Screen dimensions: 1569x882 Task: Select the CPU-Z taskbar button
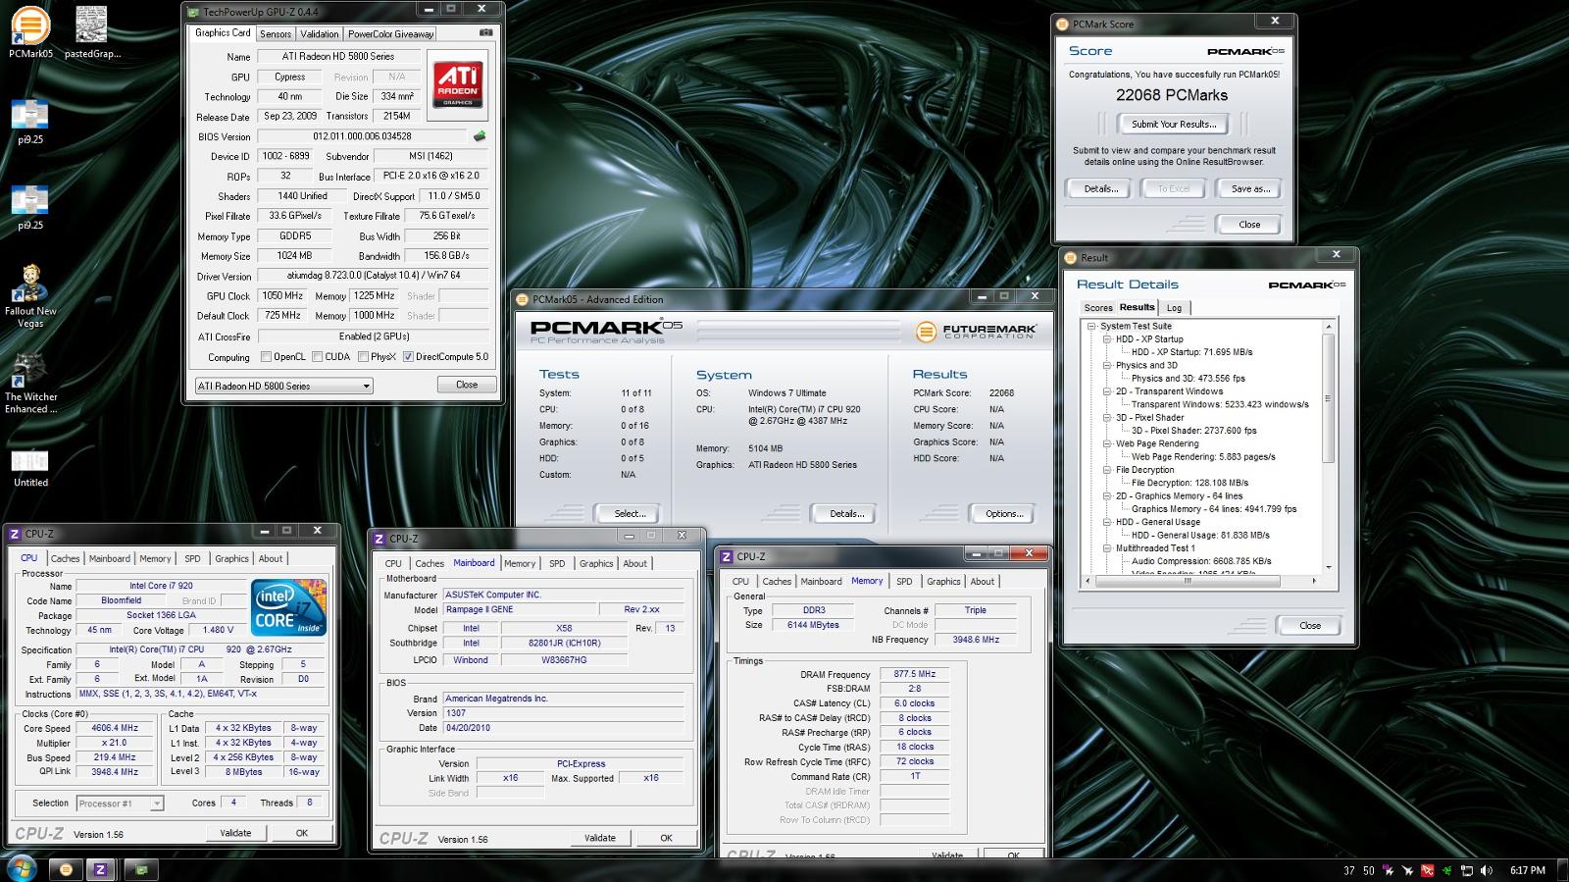(99, 869)
